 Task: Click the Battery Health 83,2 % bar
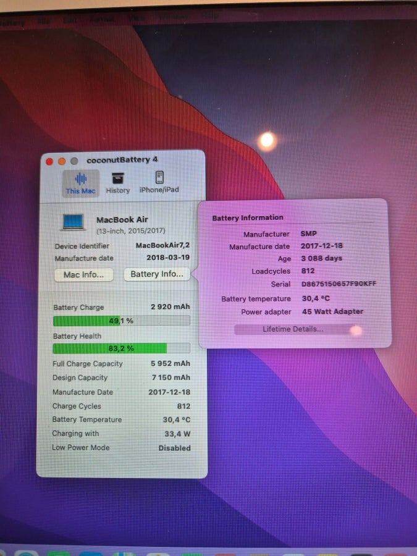click(121, 348)
